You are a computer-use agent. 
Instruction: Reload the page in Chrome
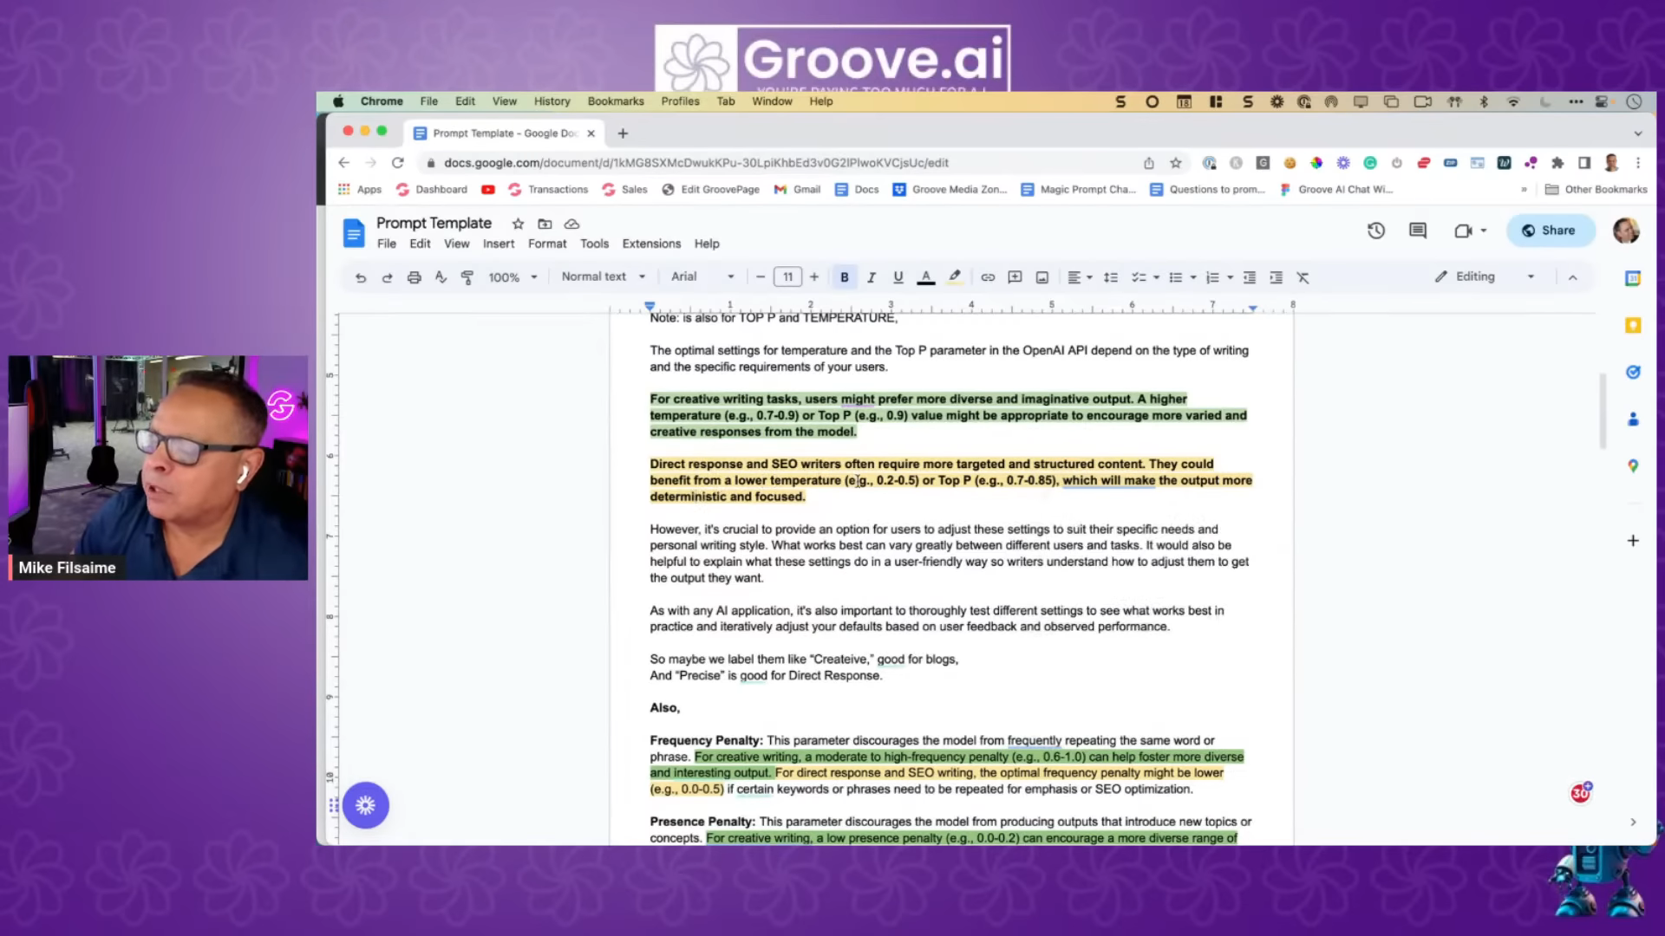[x=398, y=163]
